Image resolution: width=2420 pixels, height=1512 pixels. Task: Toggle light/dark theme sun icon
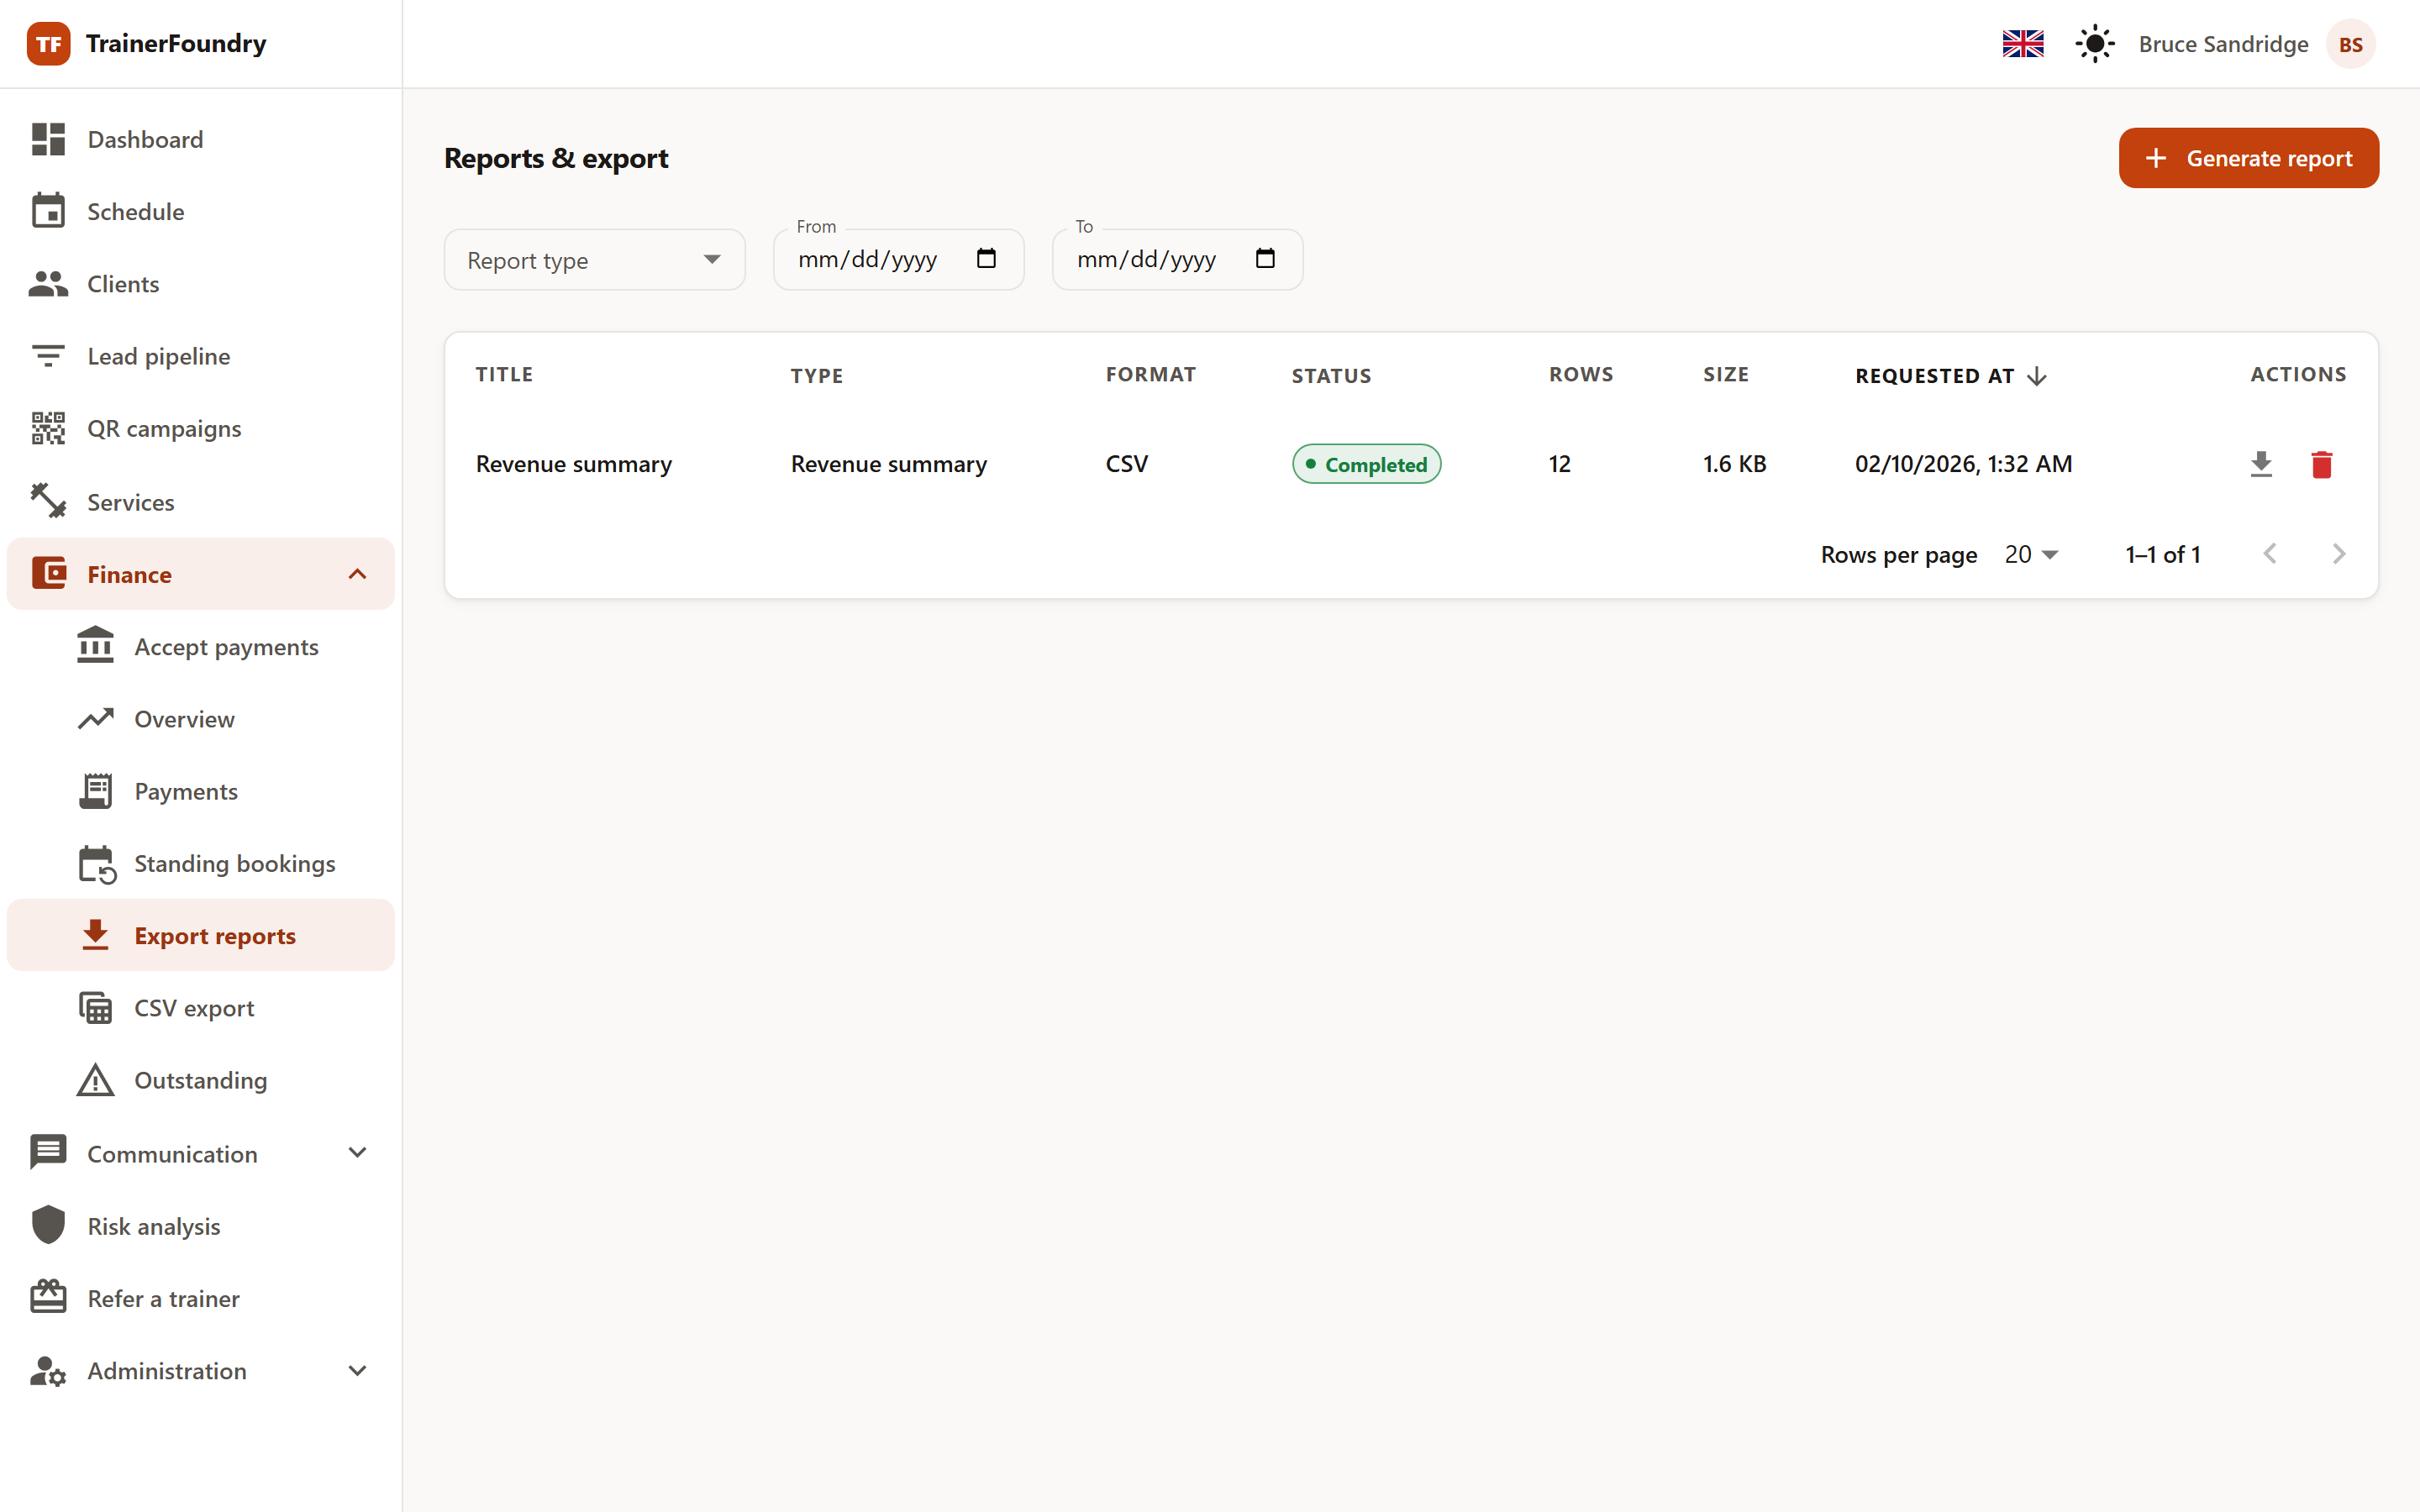click(2094, 44)
